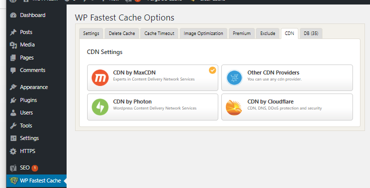Select the CDN tab

(289, 33)
